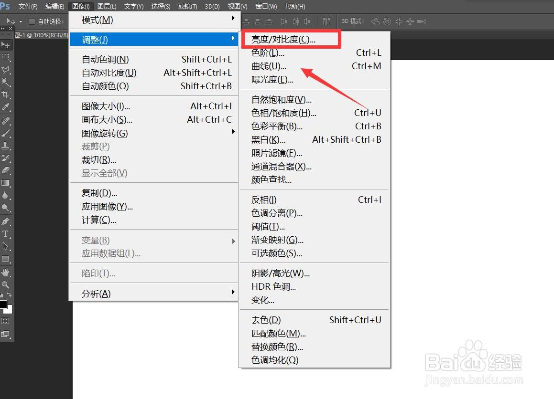
Task: Open the 帮助(H) menu
Action: [294, 6]
